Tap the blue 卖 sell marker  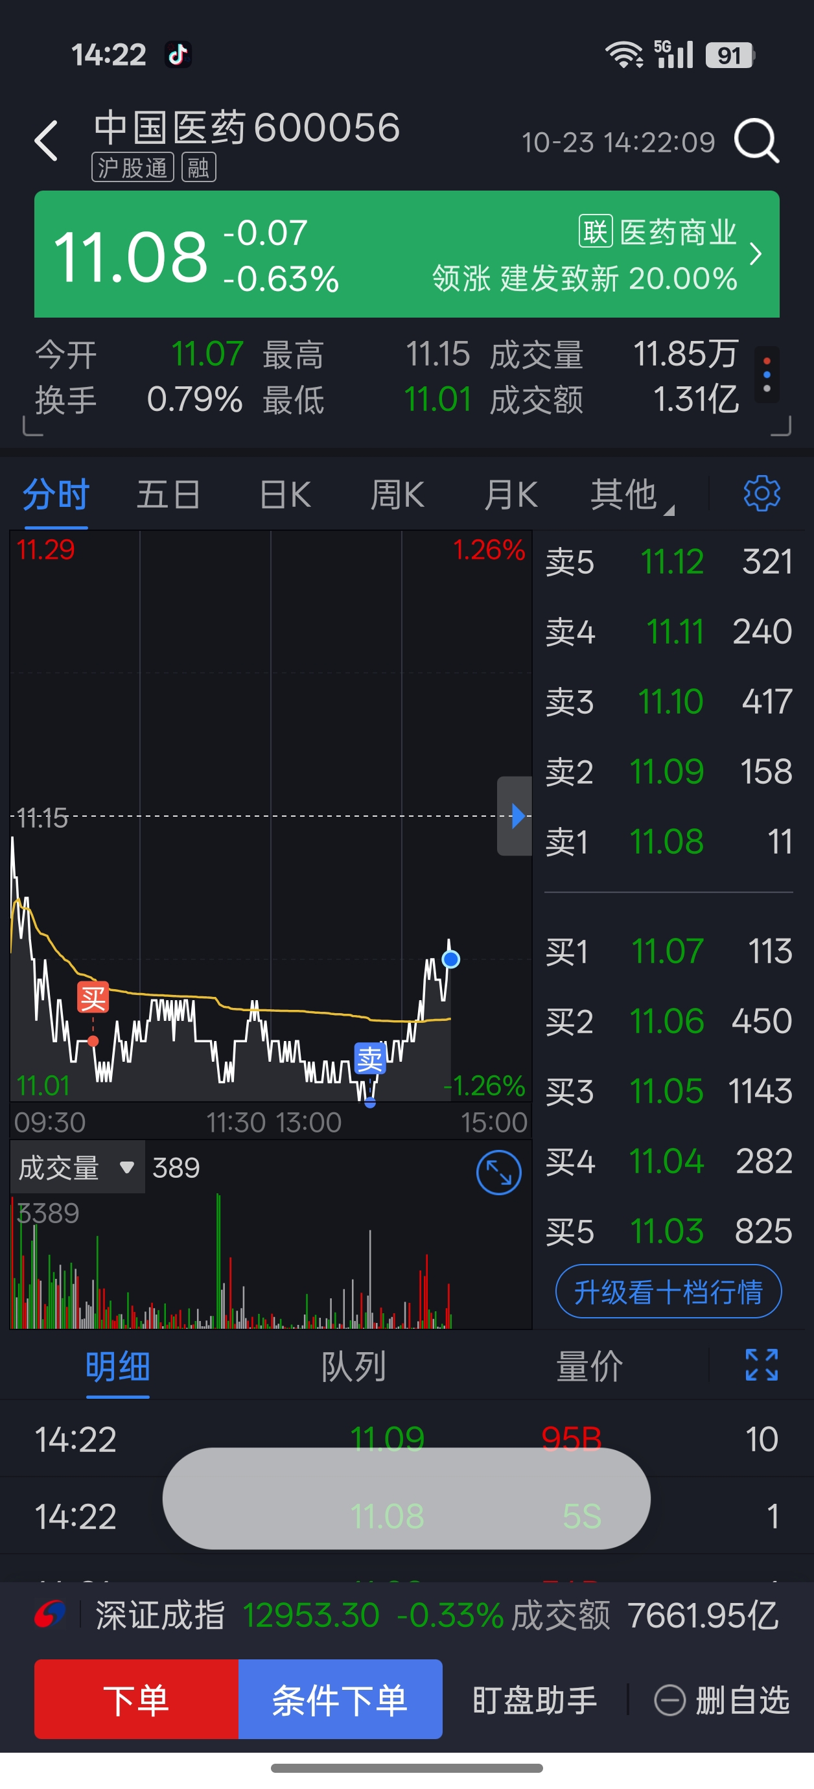[369, 1058]
